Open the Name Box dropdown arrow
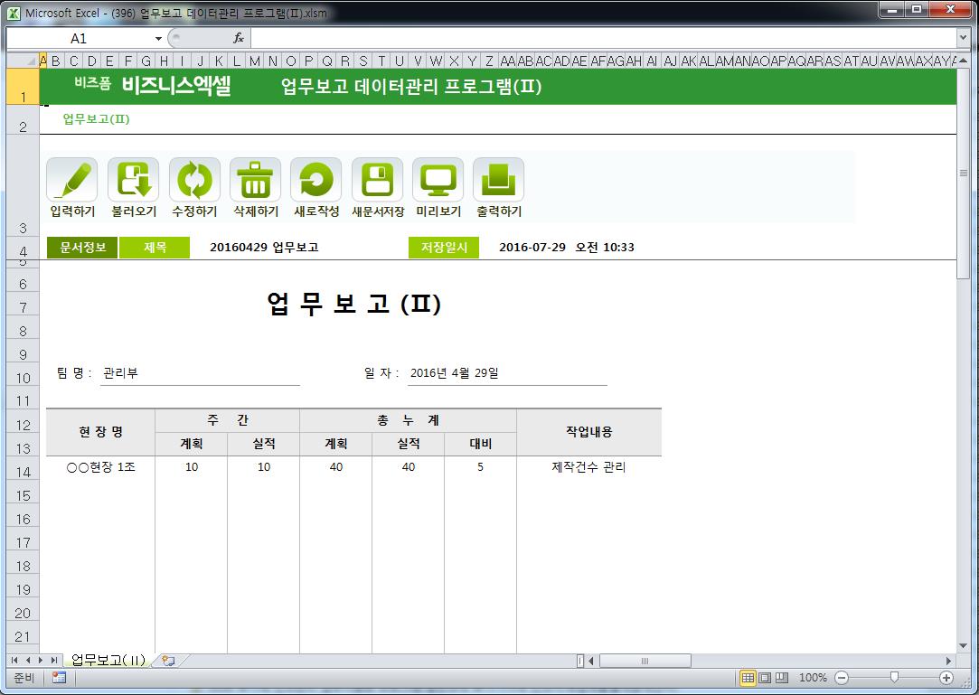This screenshot has height=695, width=979. click(158, 39)
